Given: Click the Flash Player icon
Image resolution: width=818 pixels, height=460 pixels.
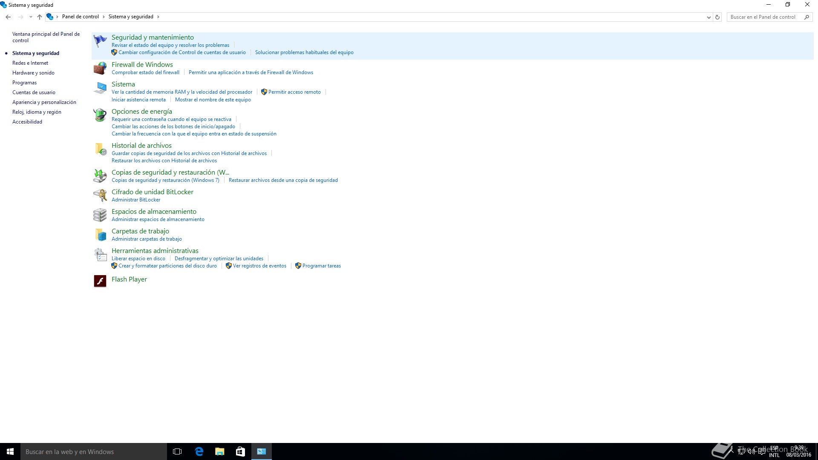Looking at the screenshot, I should tap(100, 281).
